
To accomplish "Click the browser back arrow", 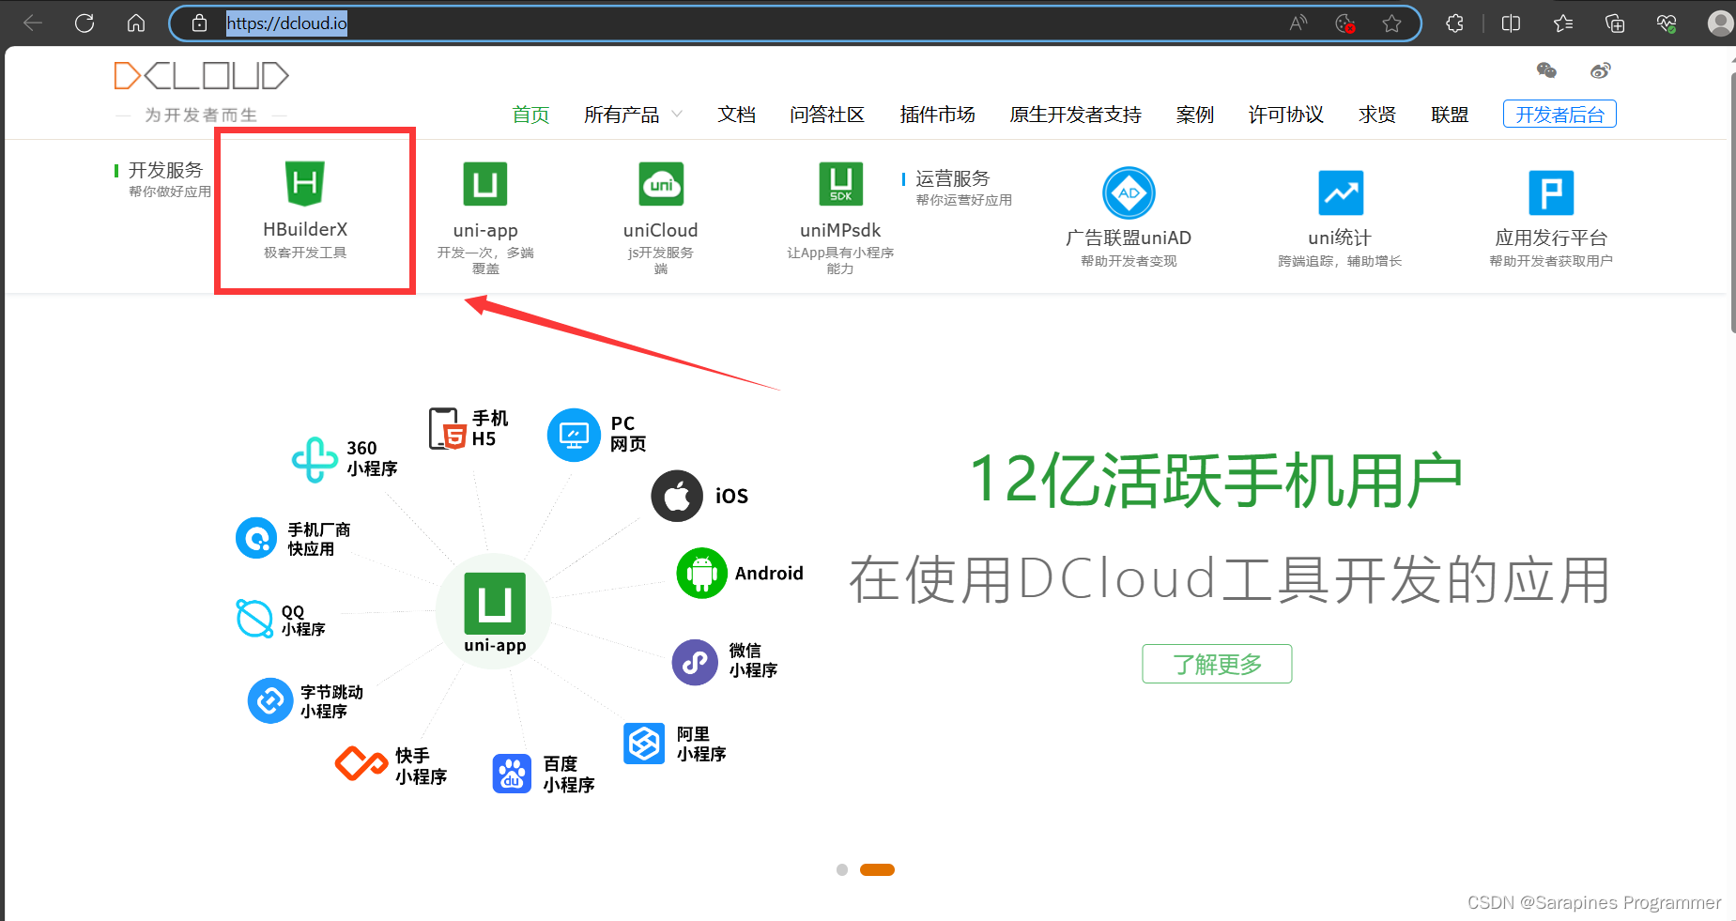I will pyautogui.click(x=33, y=23).
